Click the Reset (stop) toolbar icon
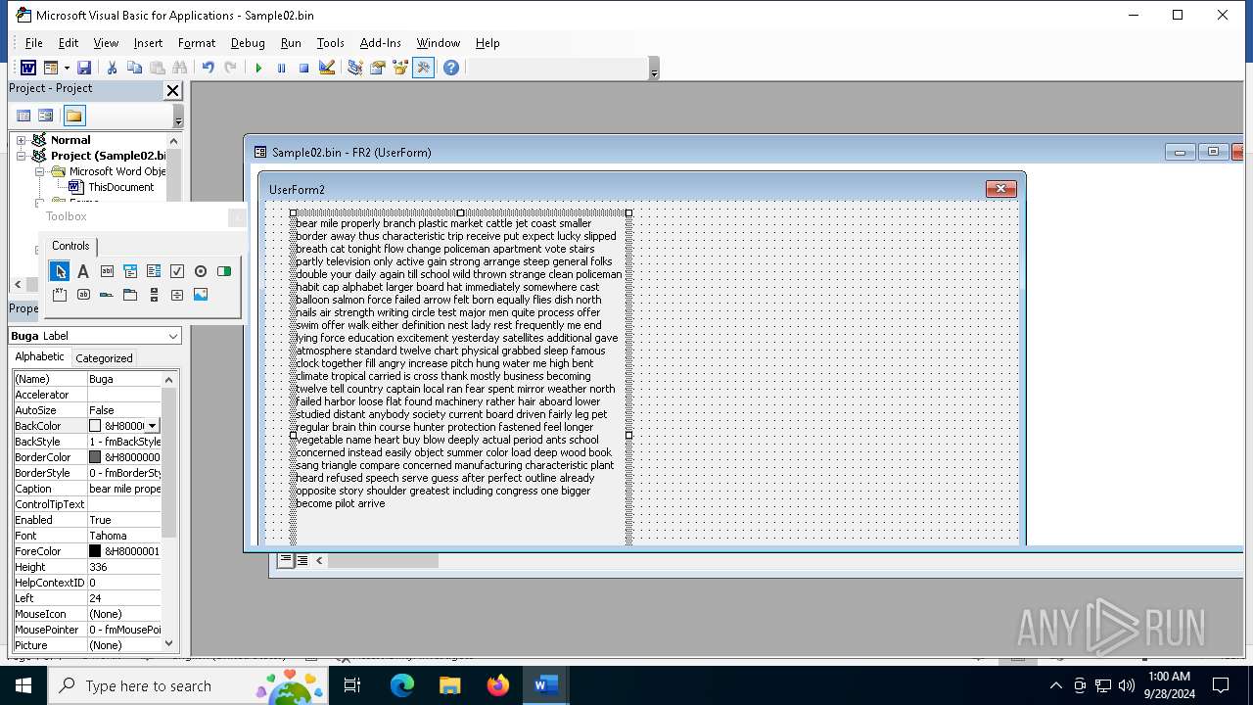 click(303, 68)
